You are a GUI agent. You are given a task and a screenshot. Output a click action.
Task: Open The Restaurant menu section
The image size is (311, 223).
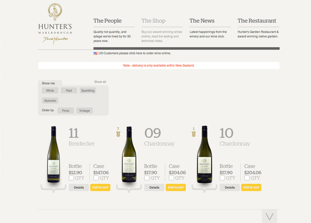[x=257, y=21]
